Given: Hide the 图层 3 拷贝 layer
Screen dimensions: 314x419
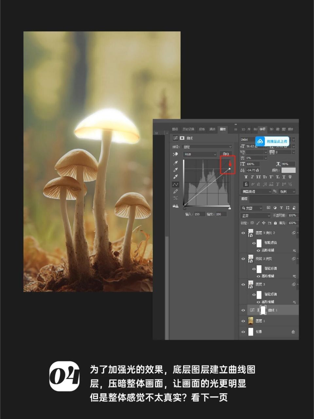Looking at the screenshot, I should tap(243, 259).
